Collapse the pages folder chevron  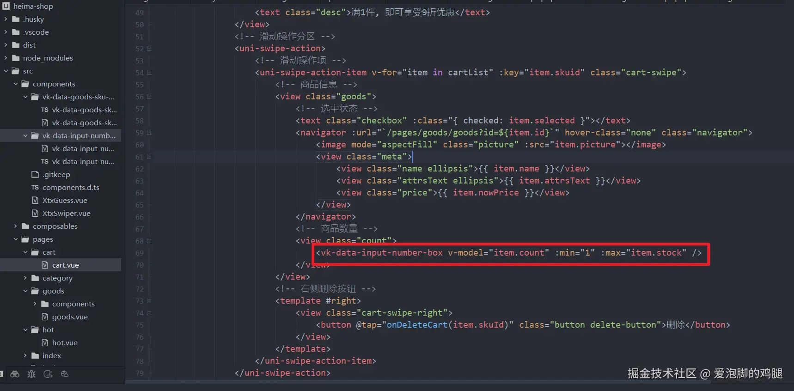[15, 239]
